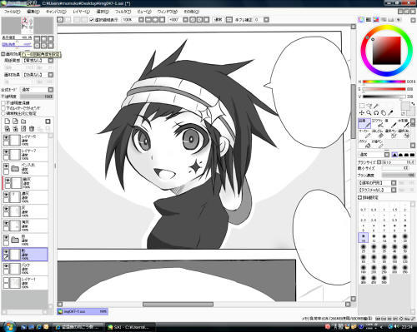Hide the レイヤー7 layer visibility
Image resolution: width=417 pixels, height=332 pixels.
coord(6,151)
